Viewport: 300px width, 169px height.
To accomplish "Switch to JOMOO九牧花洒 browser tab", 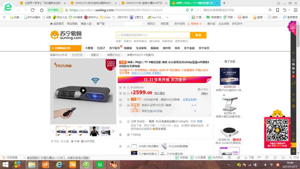I will tap(94, 3).
